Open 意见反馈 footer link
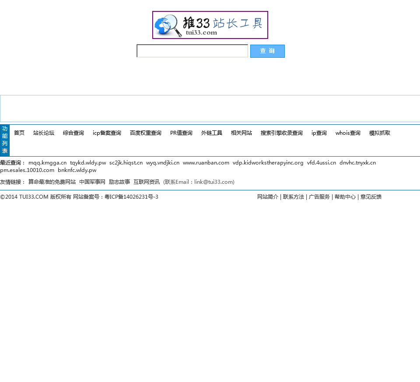The image size is (420, 382). click(x=371, y=197)
